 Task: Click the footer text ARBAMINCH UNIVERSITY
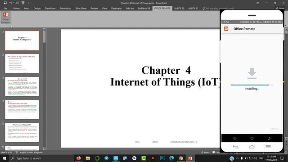pos(184,142)
